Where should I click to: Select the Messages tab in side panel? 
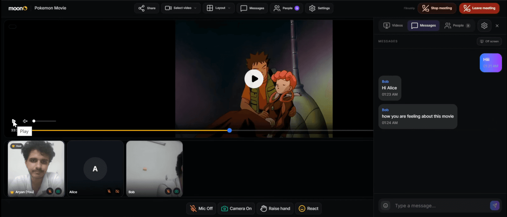423,25
